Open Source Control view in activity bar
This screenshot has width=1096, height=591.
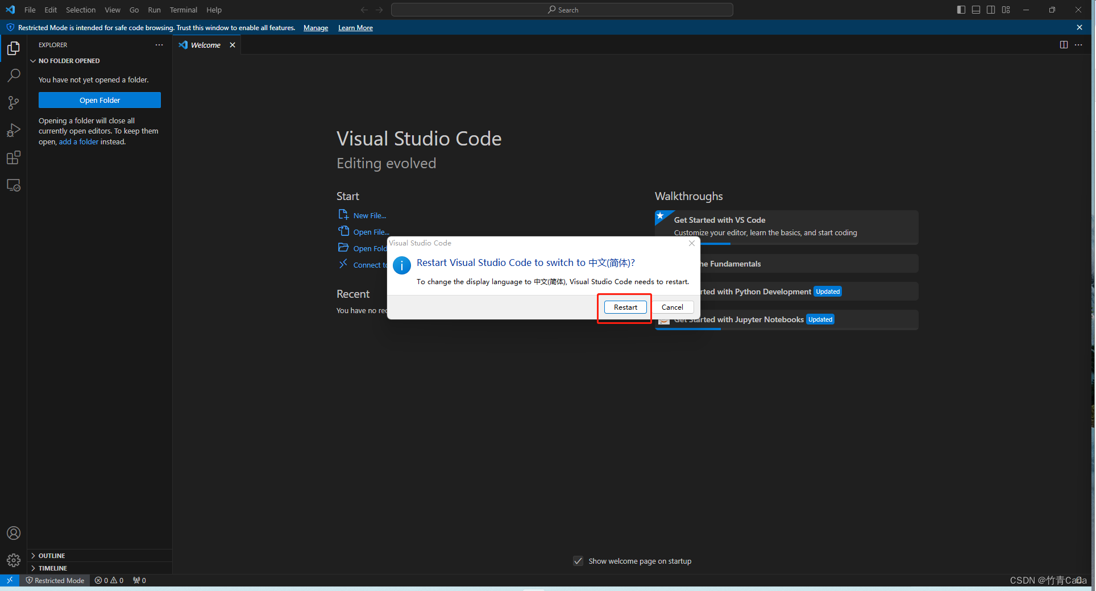click(14, 103)
